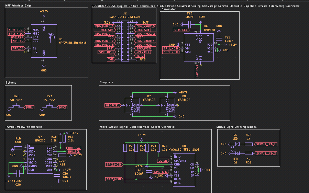This screenshot has width=309, height=193.
Task: Select the BTN1 net label
Action: pos(30,107)
